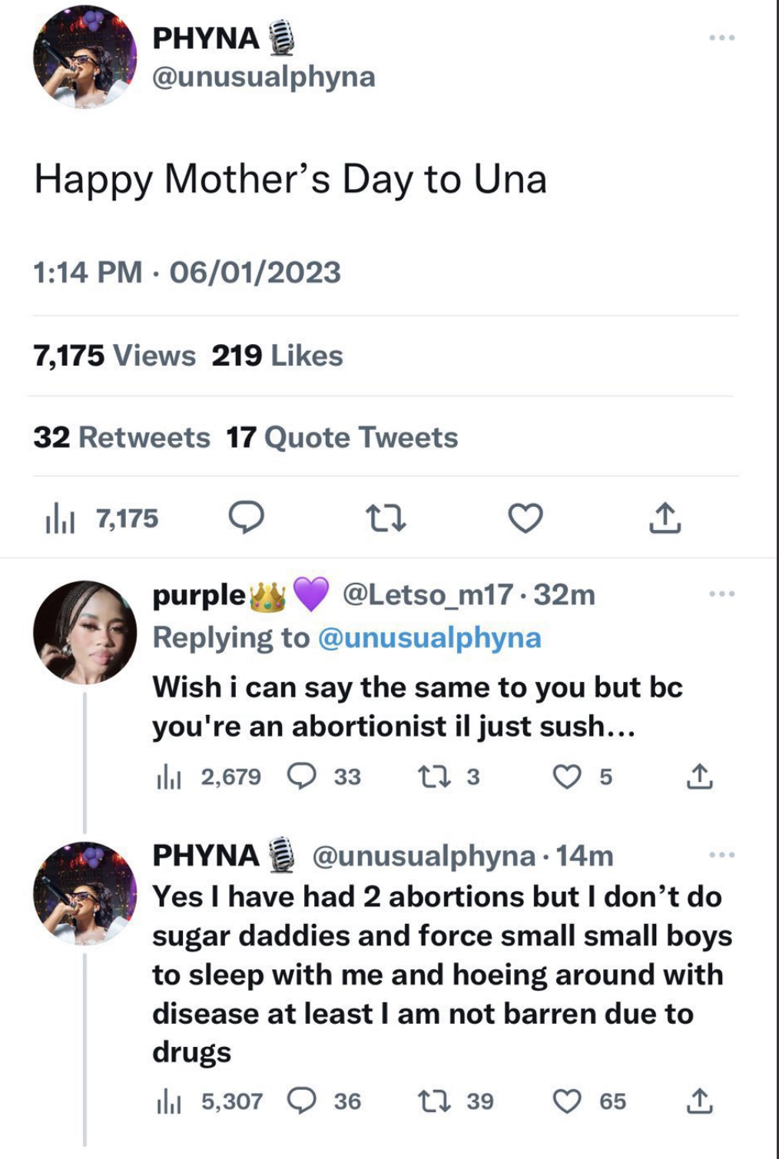The image size is (779, 1159).
Task: Follow the @unusualphyna mention in Replying to
Action: pos(429,637)
